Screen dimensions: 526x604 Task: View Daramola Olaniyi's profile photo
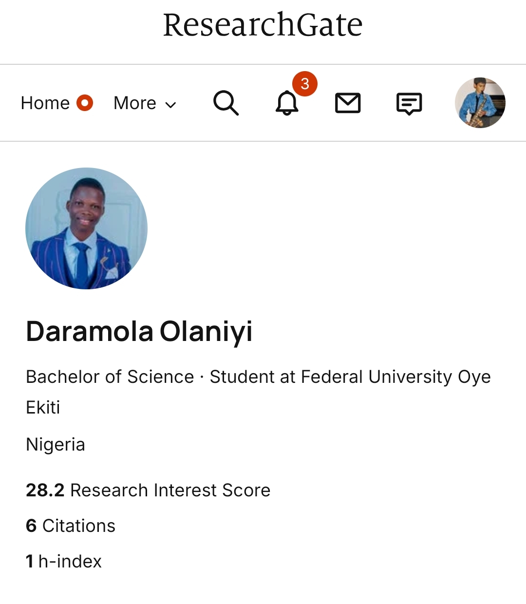click(x=86, y=228)
